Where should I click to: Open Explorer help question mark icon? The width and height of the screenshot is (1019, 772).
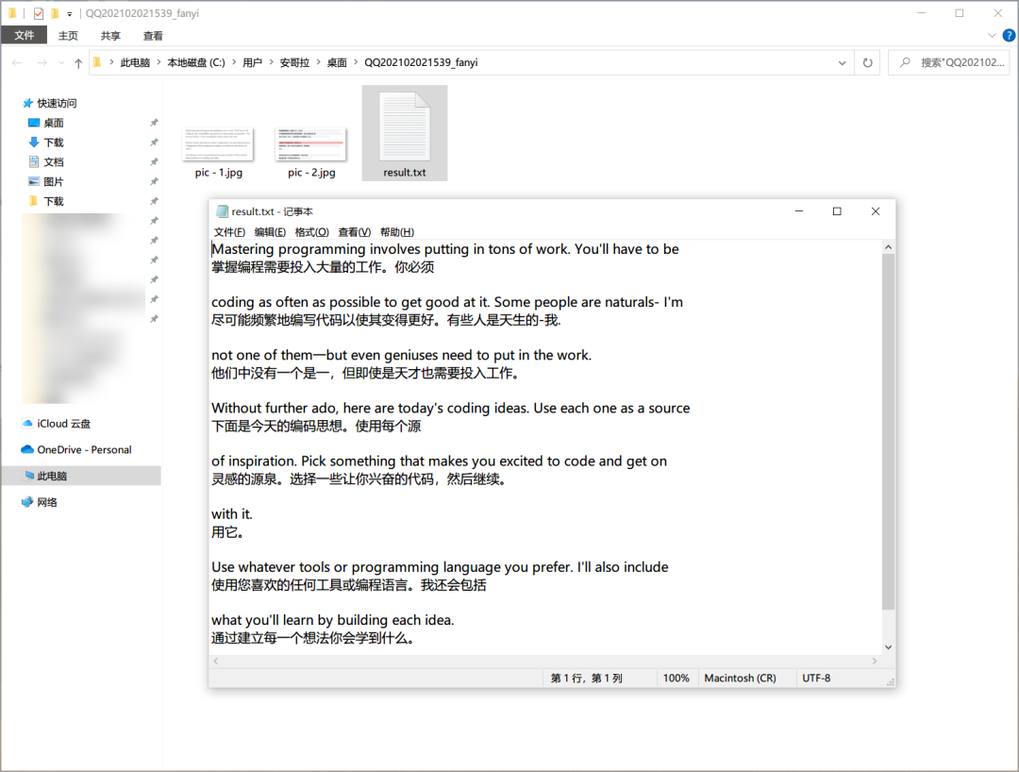1010,35
